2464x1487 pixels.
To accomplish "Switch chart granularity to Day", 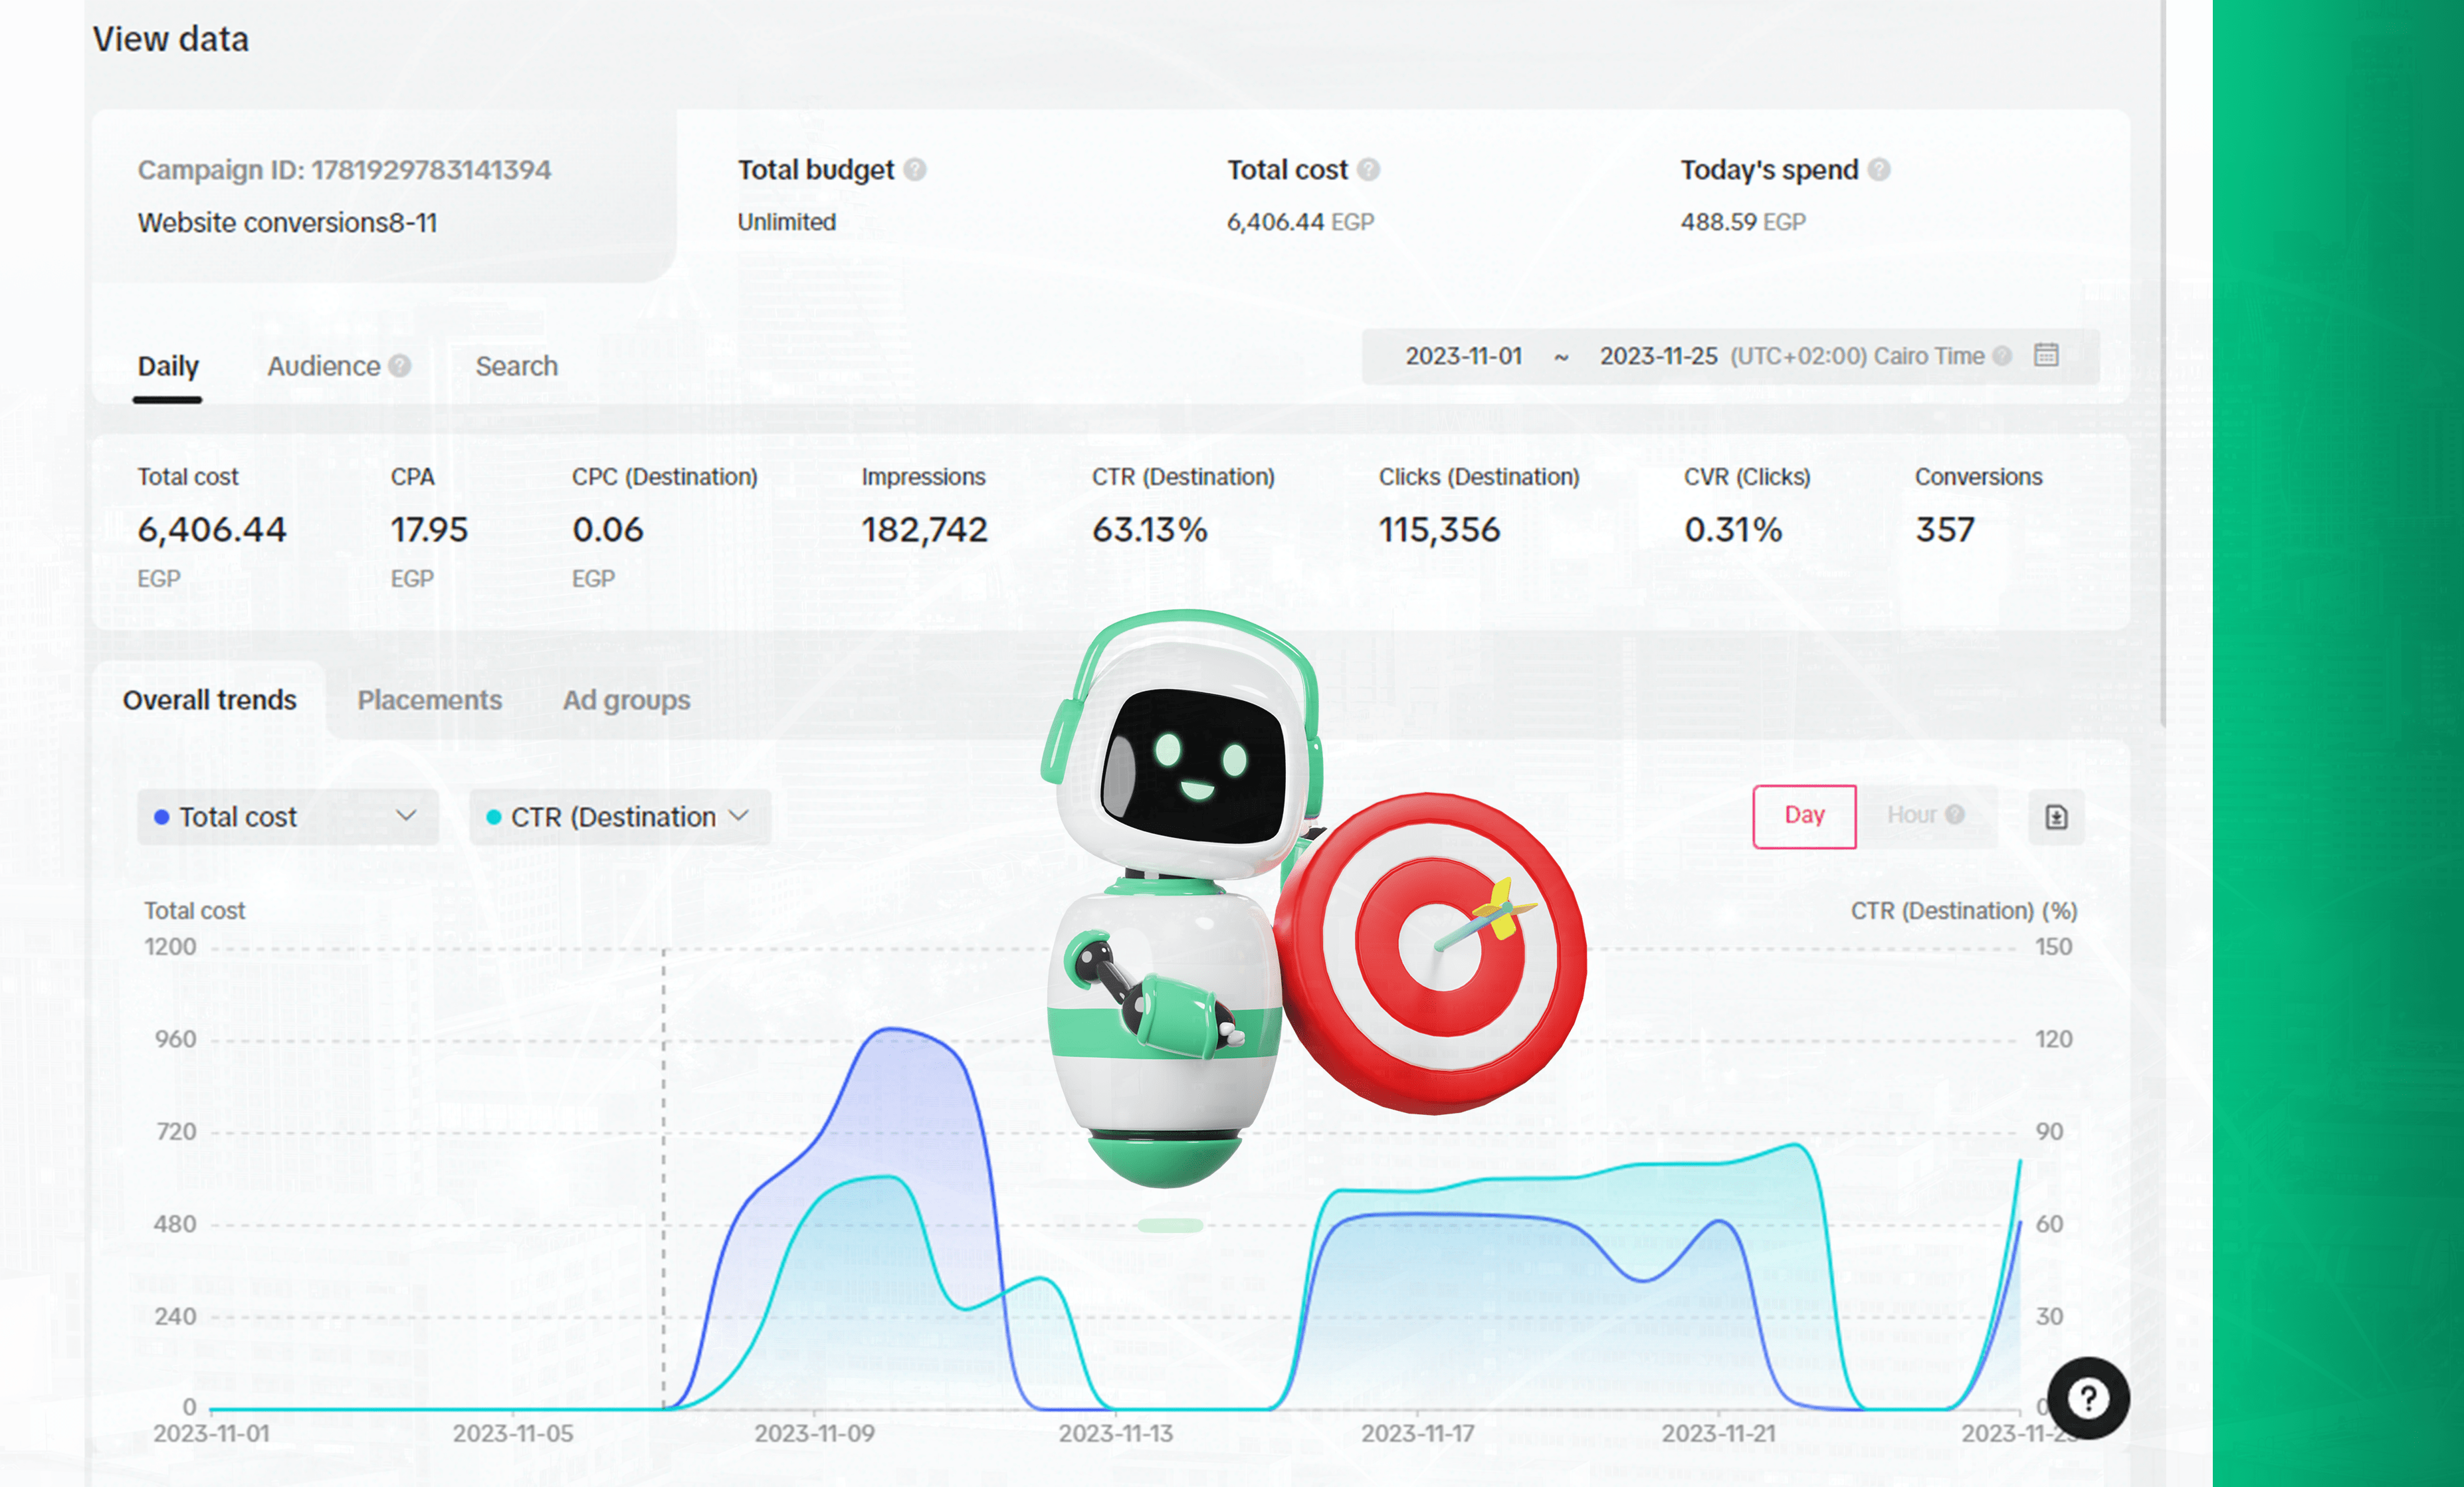I will tap(1804, 816).
